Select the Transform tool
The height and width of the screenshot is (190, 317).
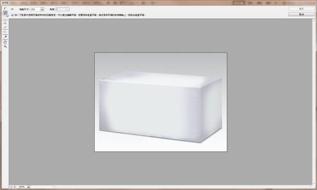5,32
